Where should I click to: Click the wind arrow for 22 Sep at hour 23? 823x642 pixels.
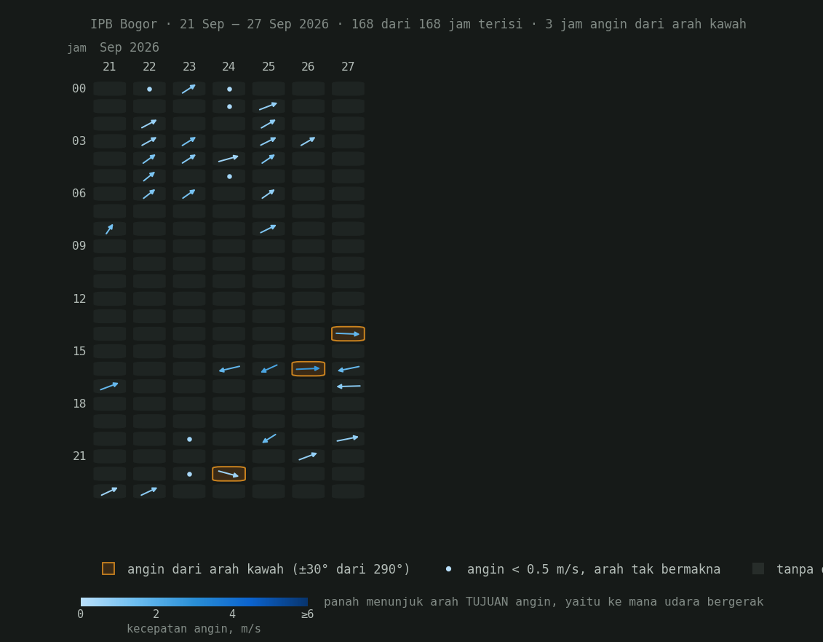pyautogui.click(x=149, y=491)
